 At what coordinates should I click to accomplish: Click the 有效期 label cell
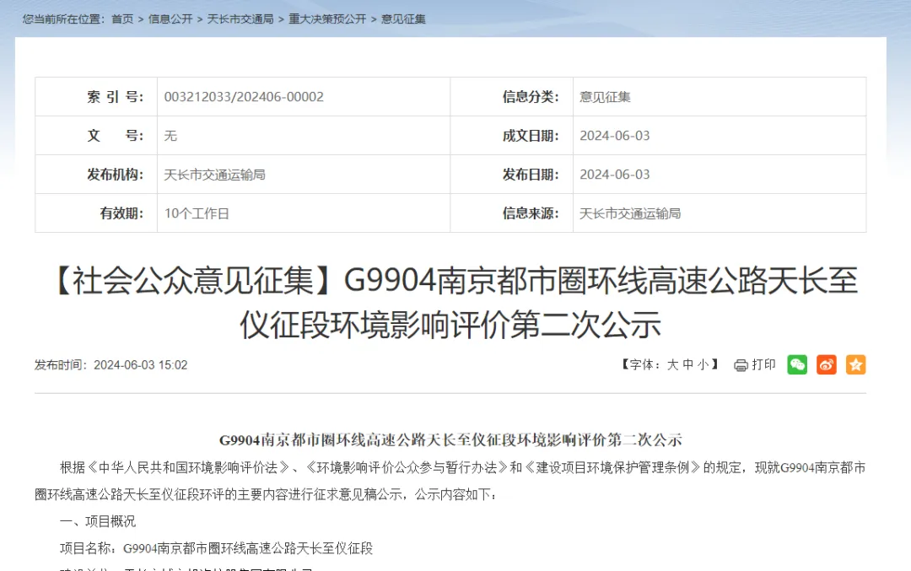(96, 213)
